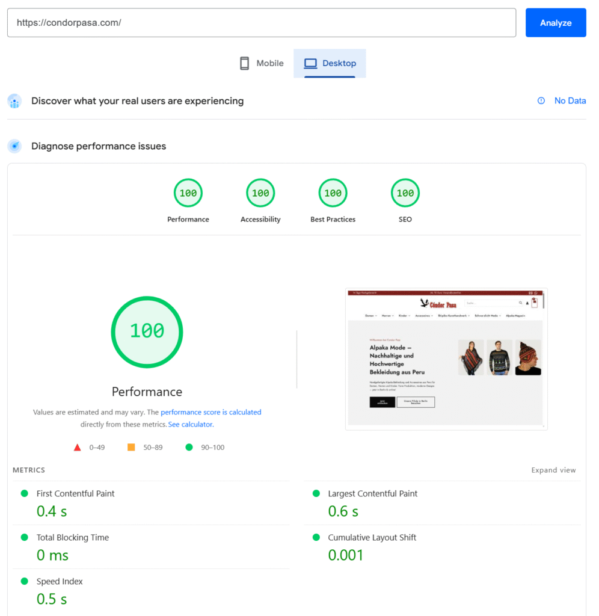The image size is (599, 616).
Task: Click the large Performance 100 gauge
Action: pyautogui.click(x=147, y=332)
